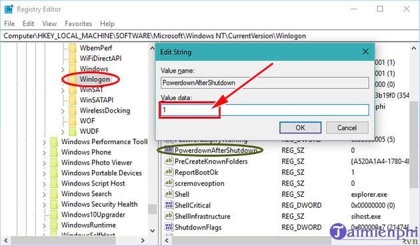Click the Windows Search folder icon
The height and width of the screenshot is (246, 420).
coord(54,194)
